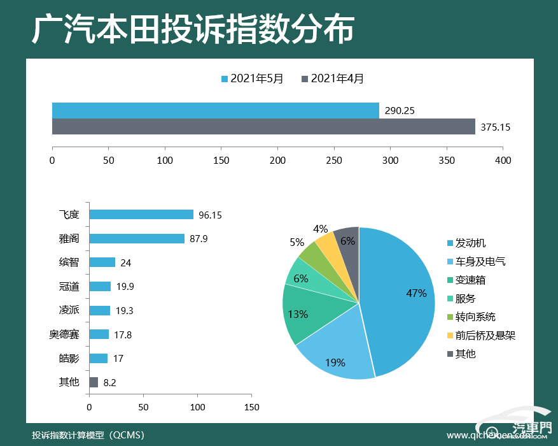Select the 服务 pie legend color swatch

[450, 299]
